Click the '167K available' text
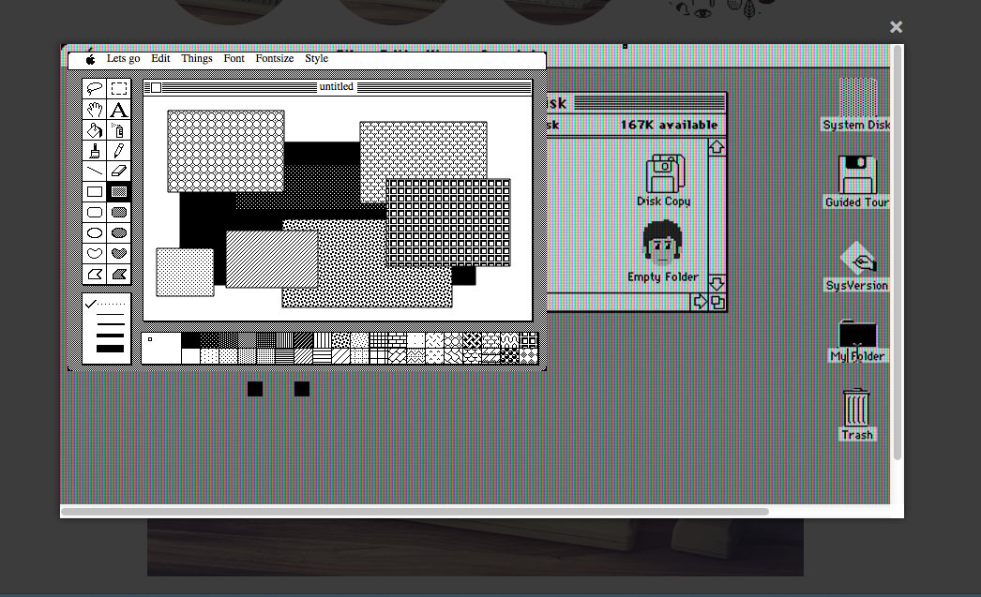 tap(669, 125)
